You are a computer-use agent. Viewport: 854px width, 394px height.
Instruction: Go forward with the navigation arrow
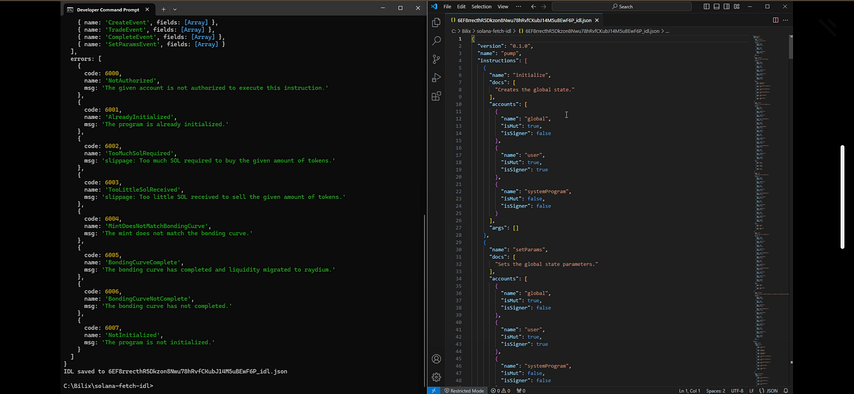(544, 7)
